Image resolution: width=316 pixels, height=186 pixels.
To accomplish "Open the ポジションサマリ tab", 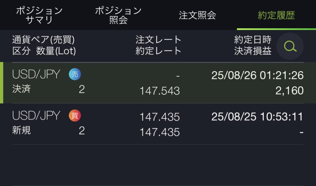I will [39, 15].
